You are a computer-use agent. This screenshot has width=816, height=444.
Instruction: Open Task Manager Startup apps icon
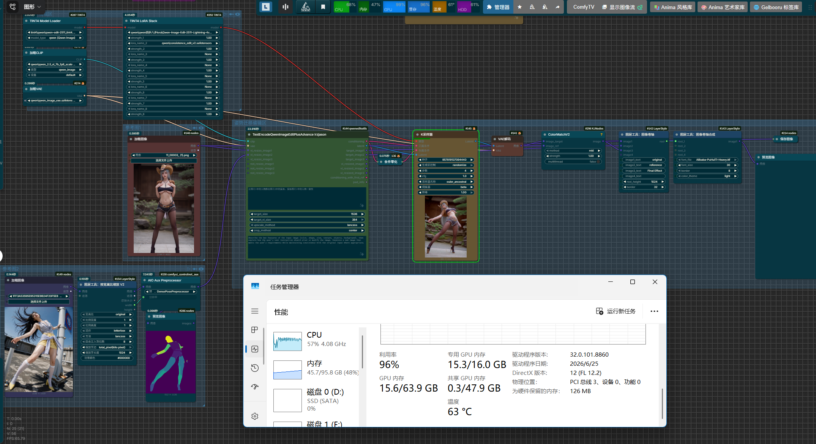pos(255,387)
